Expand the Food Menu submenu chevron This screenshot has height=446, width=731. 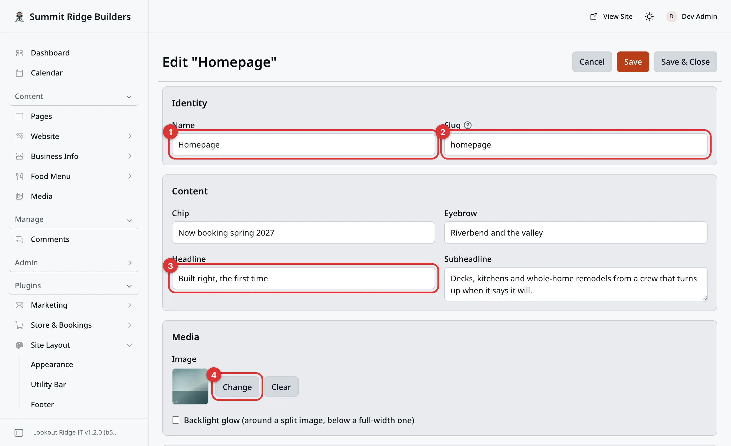click(x=130, y=176)
